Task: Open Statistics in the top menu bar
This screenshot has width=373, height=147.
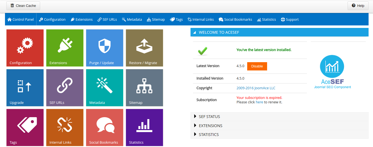Action: coord(267,20)
